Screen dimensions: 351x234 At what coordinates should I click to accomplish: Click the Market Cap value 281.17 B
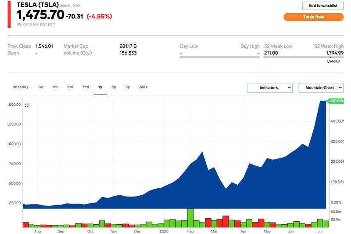click(x=128, y=46)
